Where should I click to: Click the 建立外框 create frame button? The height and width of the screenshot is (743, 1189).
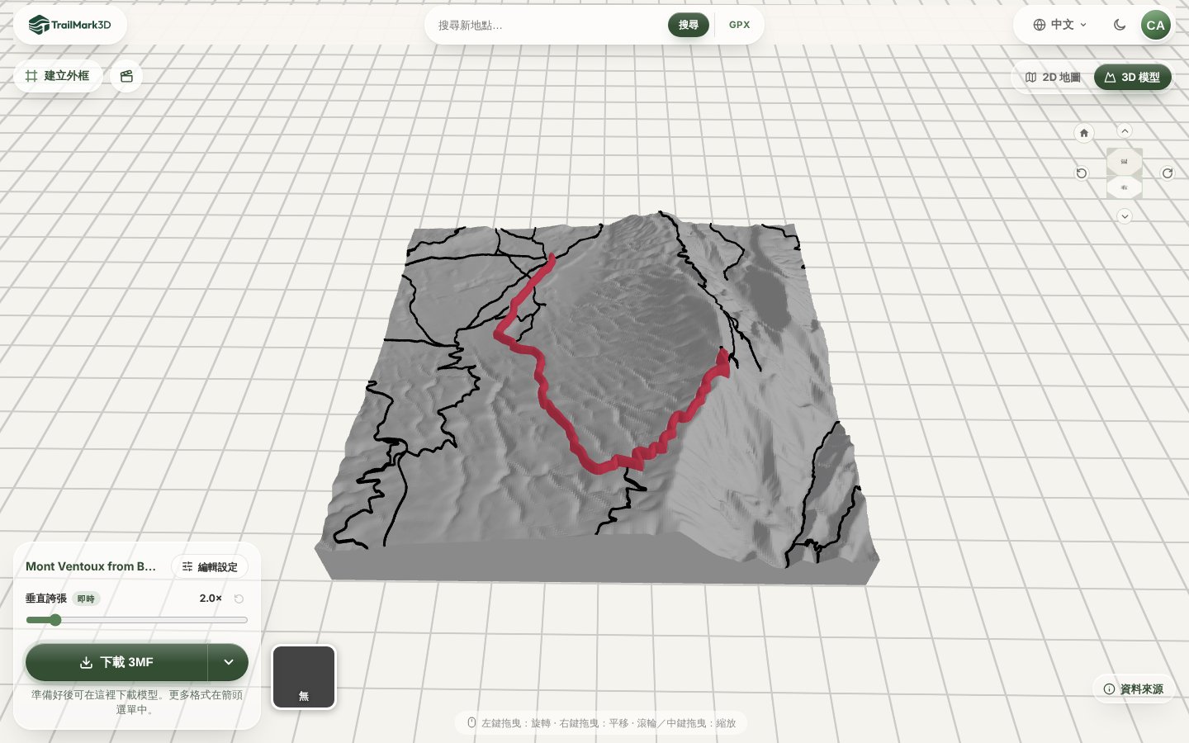pyautogui.click(x=57, y=76)
